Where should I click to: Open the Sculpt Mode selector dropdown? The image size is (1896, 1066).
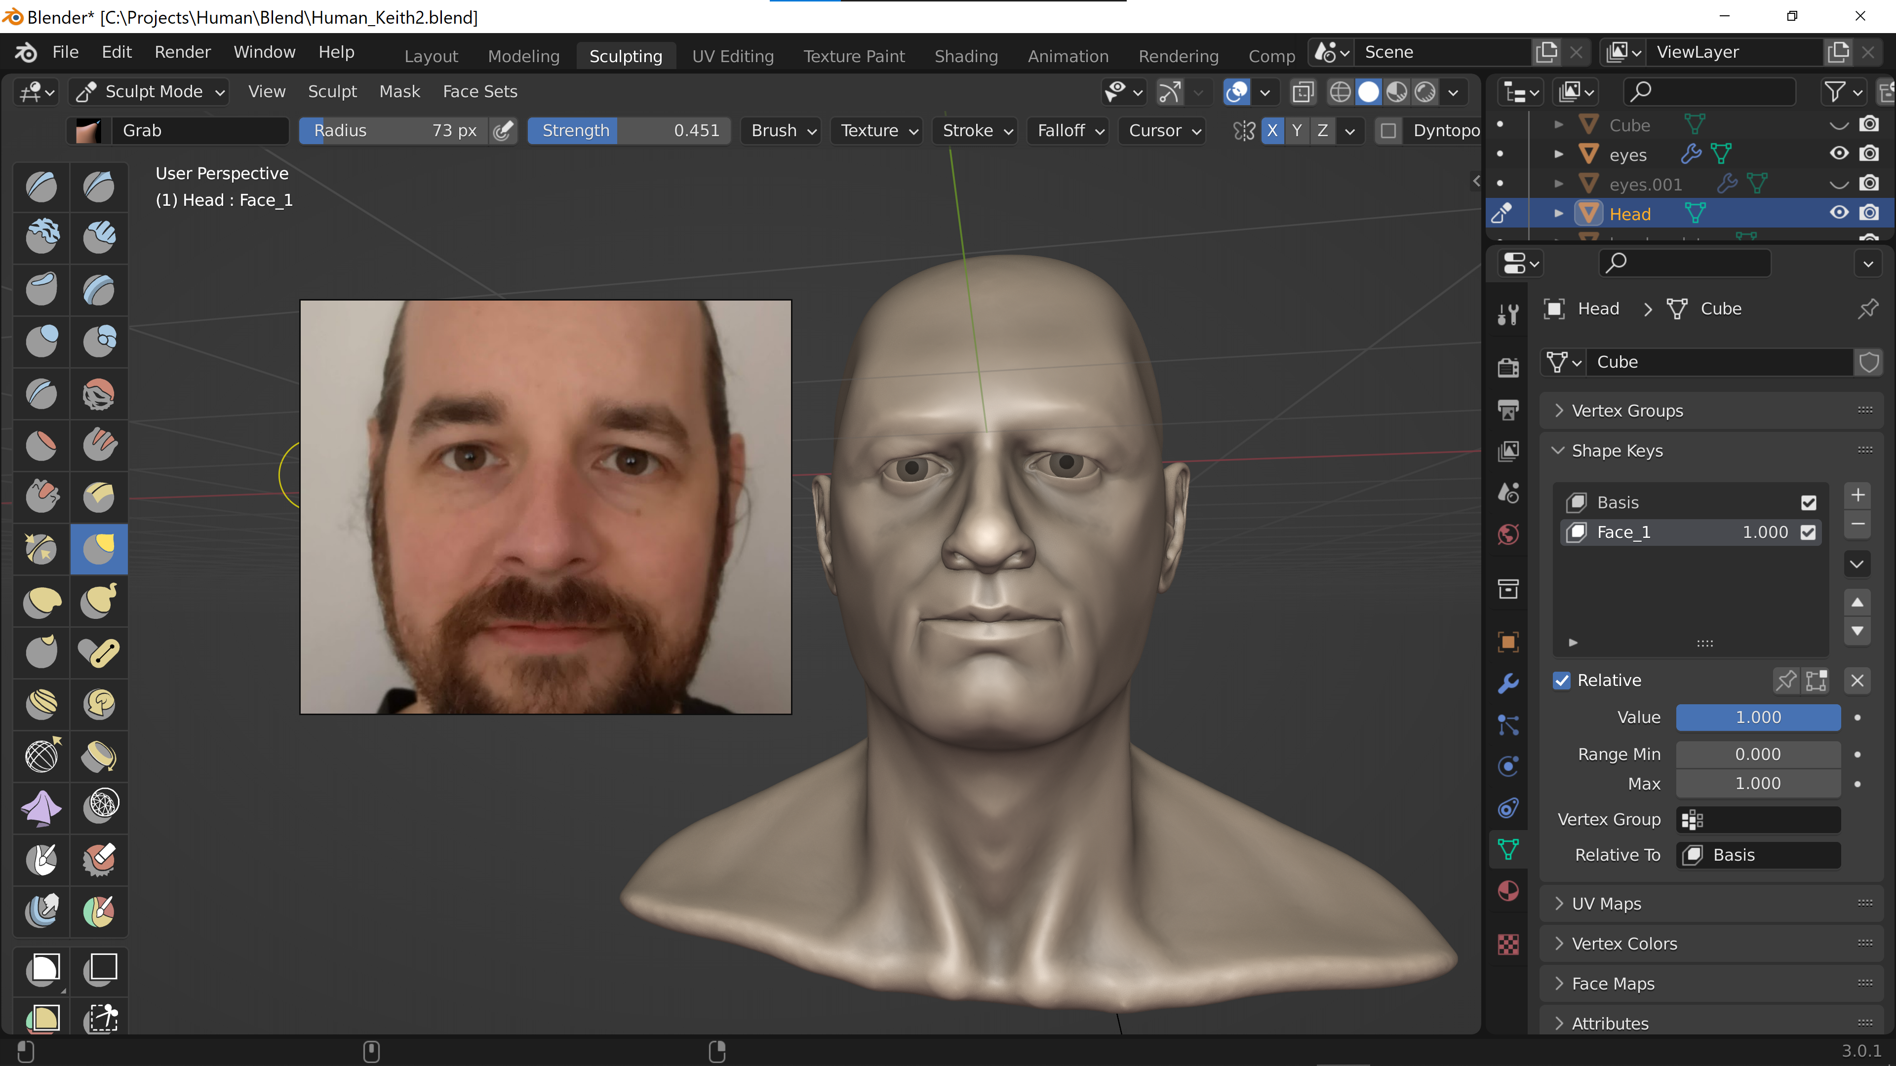coord(150,92)
